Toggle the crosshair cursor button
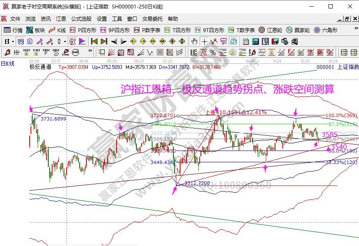The image size is (359, 246). click(205, 41)
